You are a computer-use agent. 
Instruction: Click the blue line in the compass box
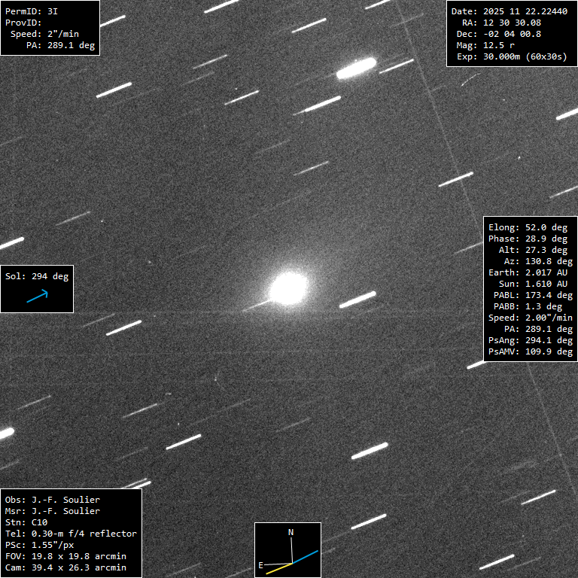click(306, 557)
